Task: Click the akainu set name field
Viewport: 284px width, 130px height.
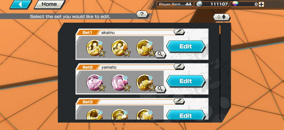Action: click(x=136, y=32)
